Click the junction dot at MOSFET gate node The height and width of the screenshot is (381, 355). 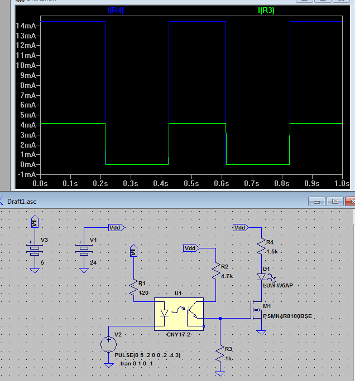[x=220, y=318]
